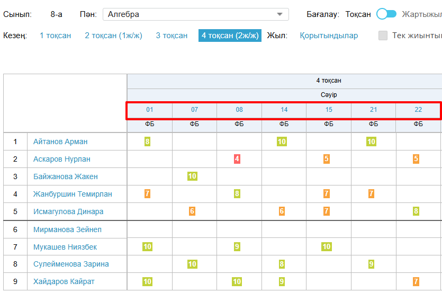This screenshot has height=292, width=442.
Task: Select the date 15 column header
Action: pos(329,110)
